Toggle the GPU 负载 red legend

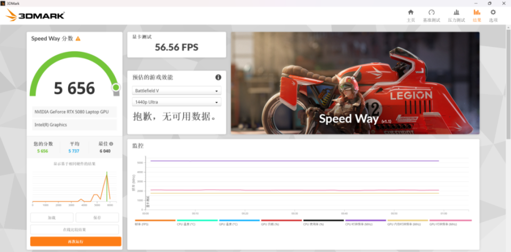281,222
